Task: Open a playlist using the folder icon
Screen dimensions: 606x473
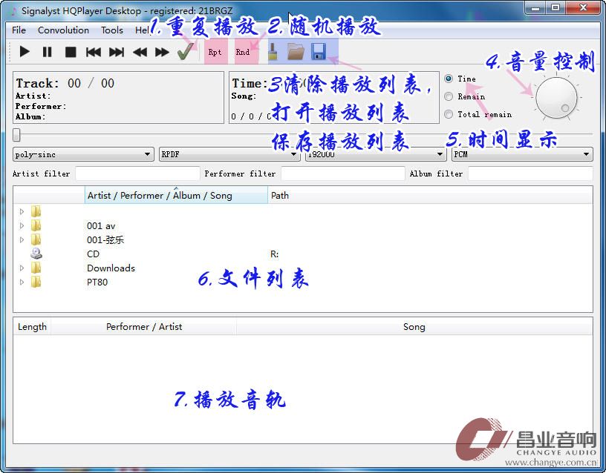Action: tap(296, 52)
